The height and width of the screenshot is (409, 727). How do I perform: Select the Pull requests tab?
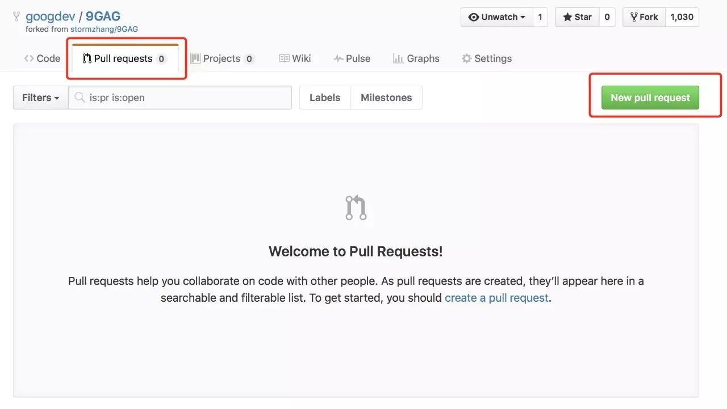click(125, 58)
